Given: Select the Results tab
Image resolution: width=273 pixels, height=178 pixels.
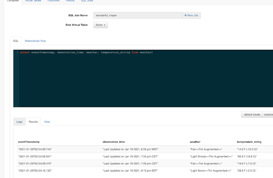Looking at the screenshot, I should pyautogui.click(x=33, y=122).
